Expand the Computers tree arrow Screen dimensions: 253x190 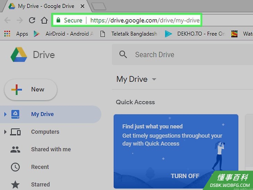pos(5,132)
